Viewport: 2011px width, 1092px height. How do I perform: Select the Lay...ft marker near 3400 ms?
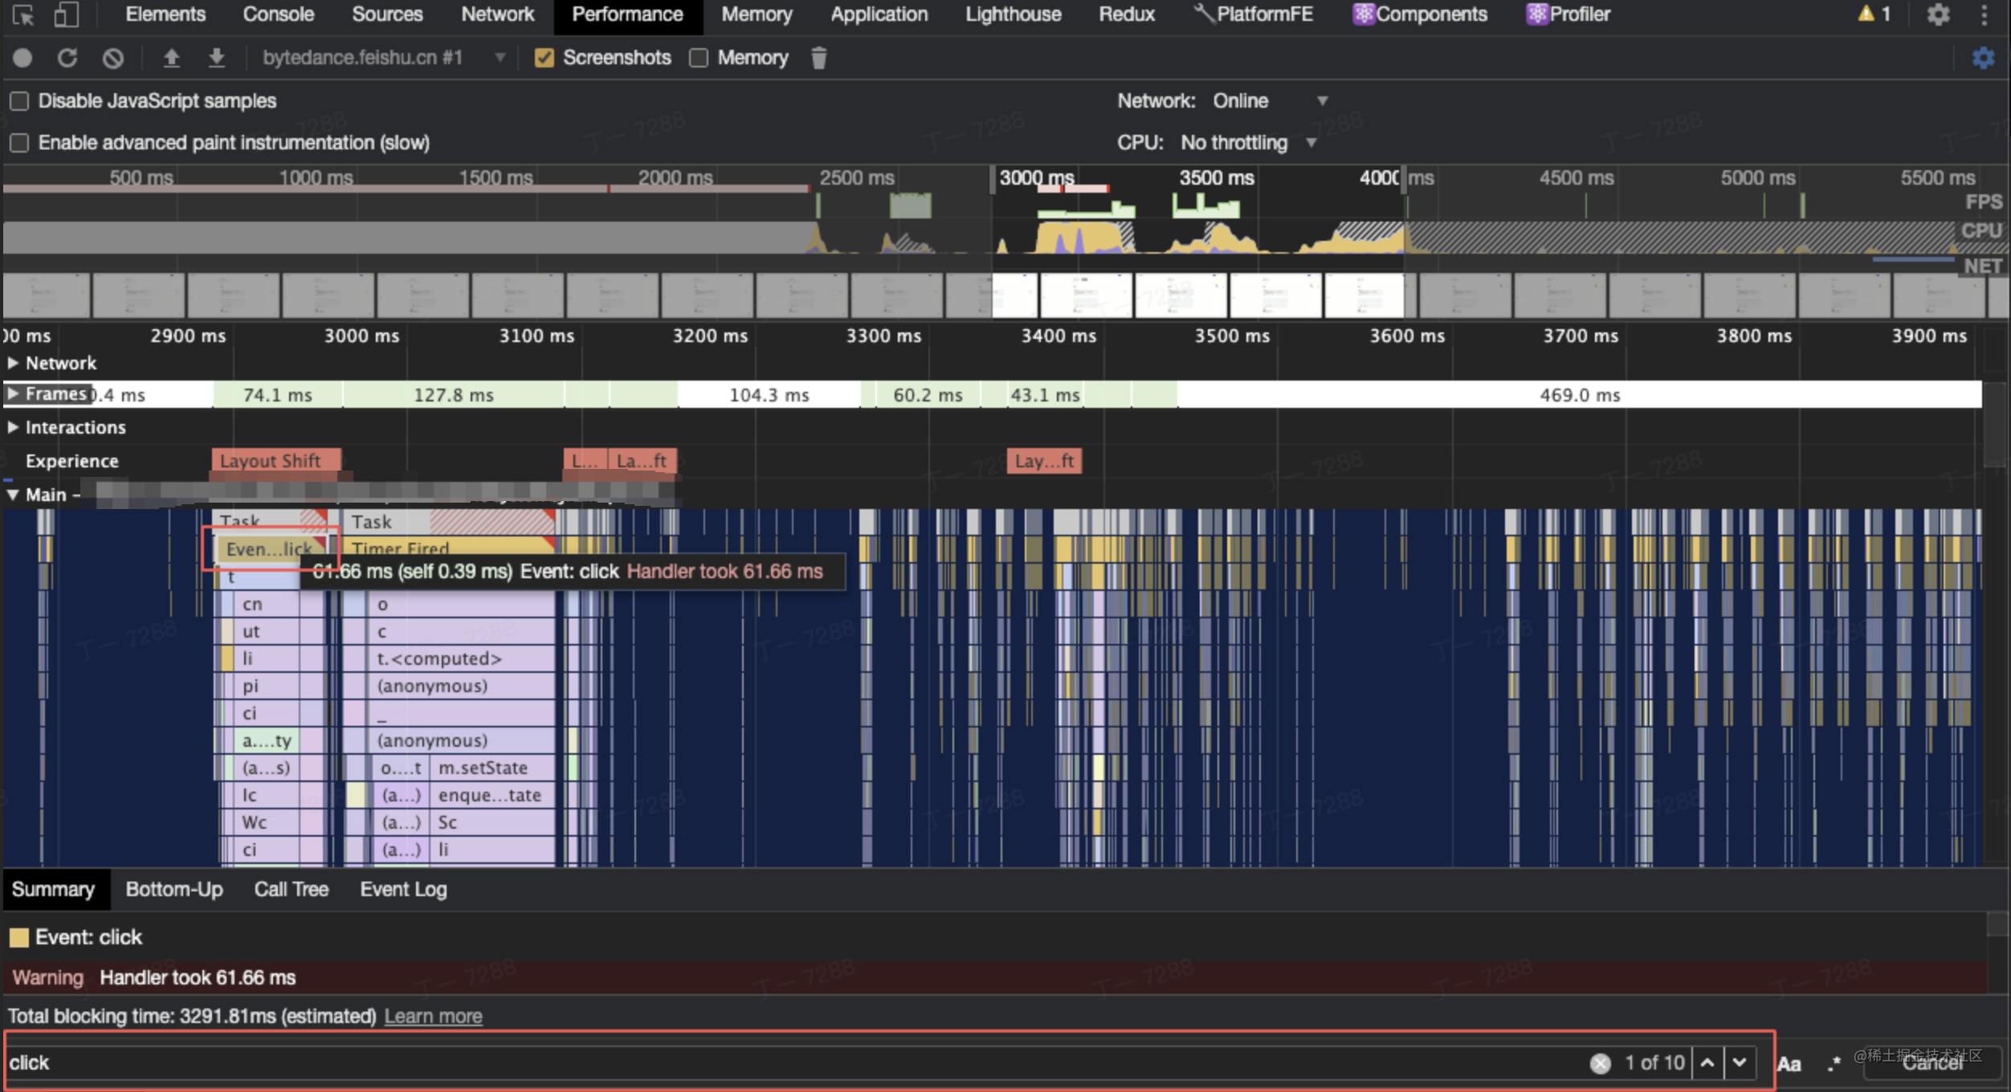1044,461
